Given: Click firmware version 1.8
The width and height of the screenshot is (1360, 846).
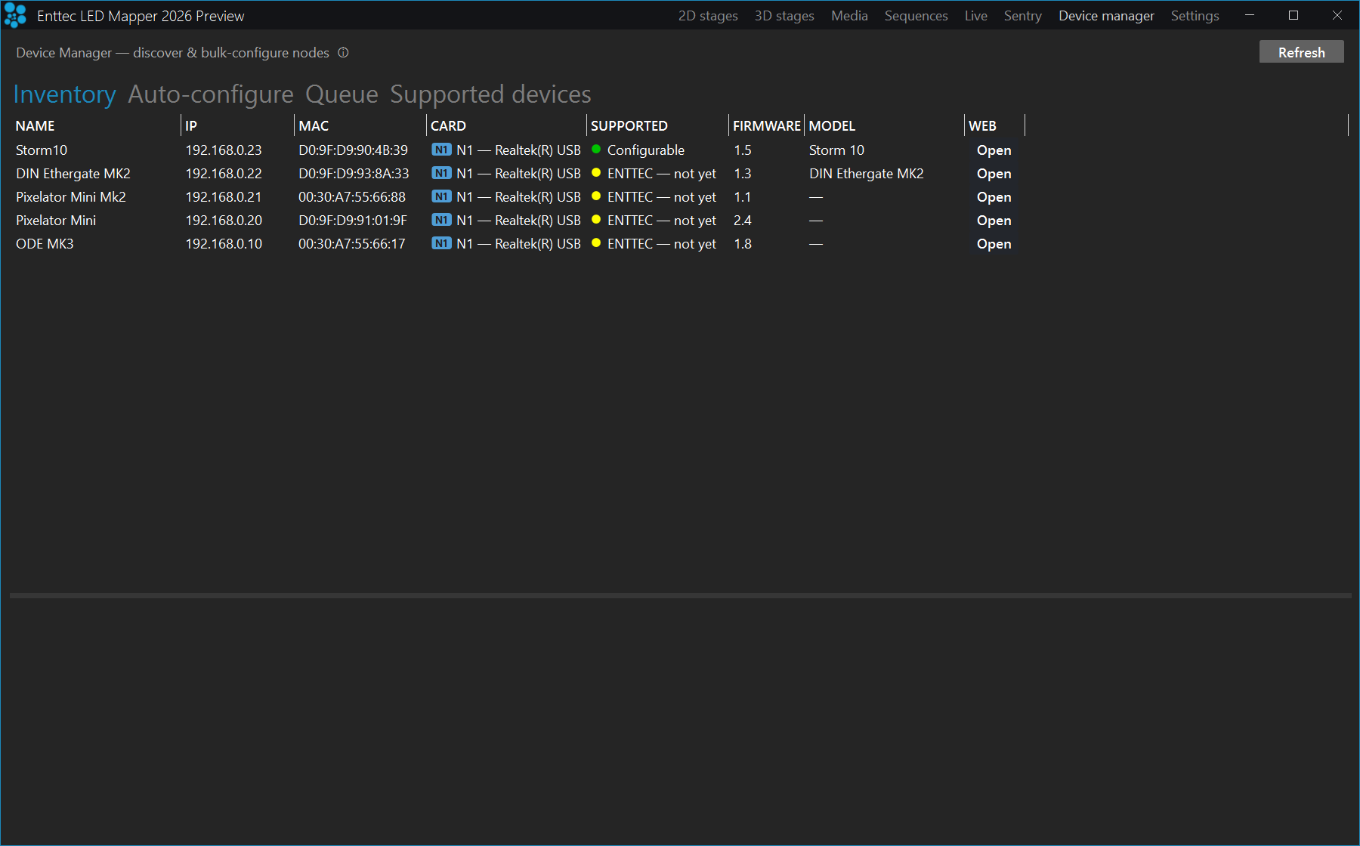Looking at the screenshot, I should [743, 244].
